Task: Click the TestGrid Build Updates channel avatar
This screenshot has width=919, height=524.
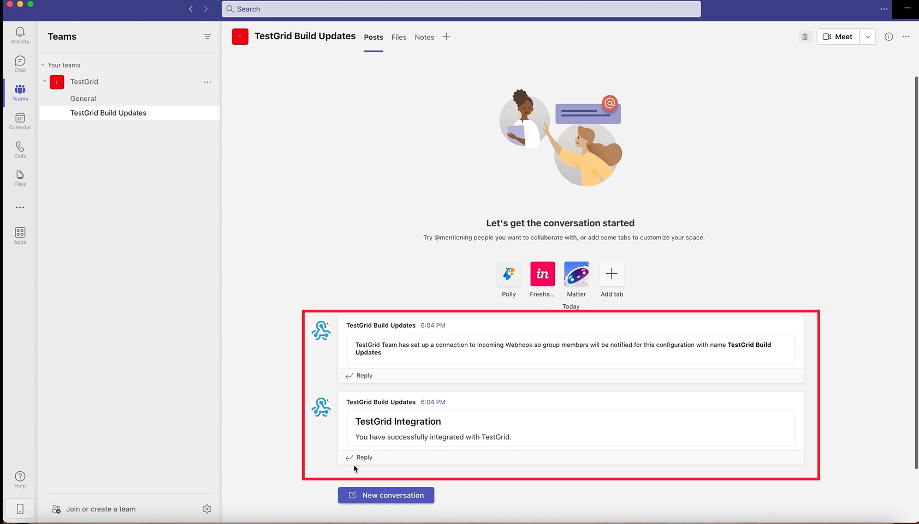Action: point(240,37)
